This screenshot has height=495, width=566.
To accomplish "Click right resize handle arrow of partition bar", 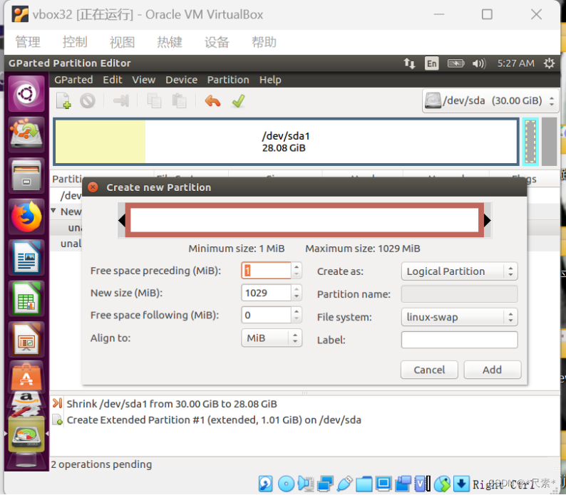I will click(x=488, y=220).
